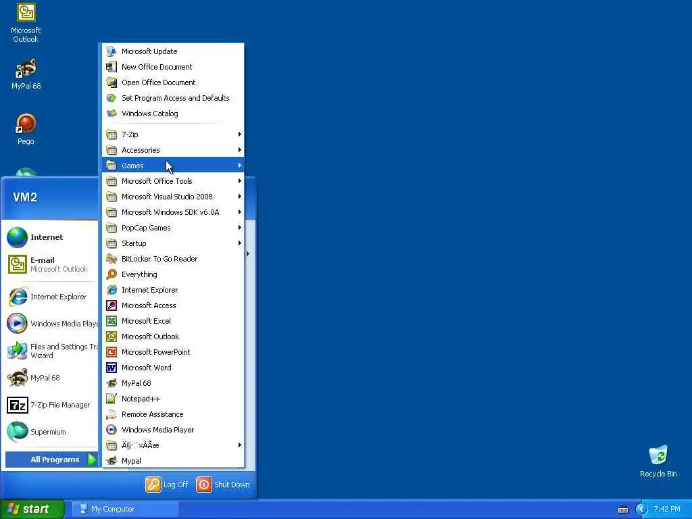
Task: Launch Microsoft Excel
Action: [173, 321]
